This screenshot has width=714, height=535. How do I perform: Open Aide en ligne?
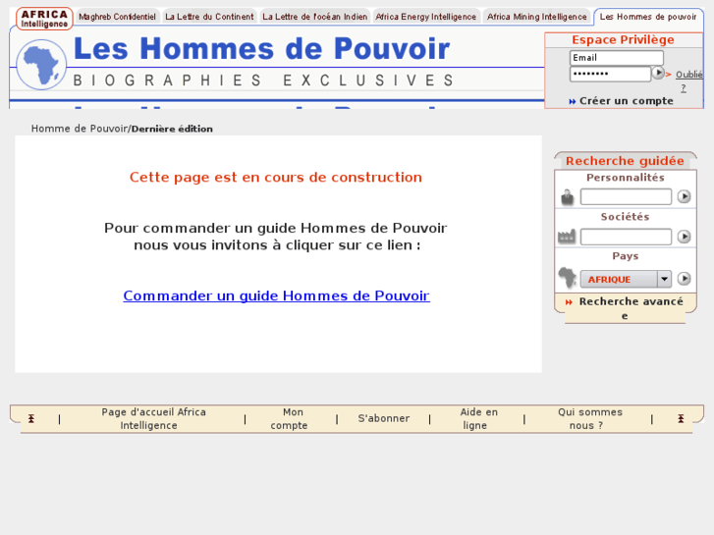478,418
